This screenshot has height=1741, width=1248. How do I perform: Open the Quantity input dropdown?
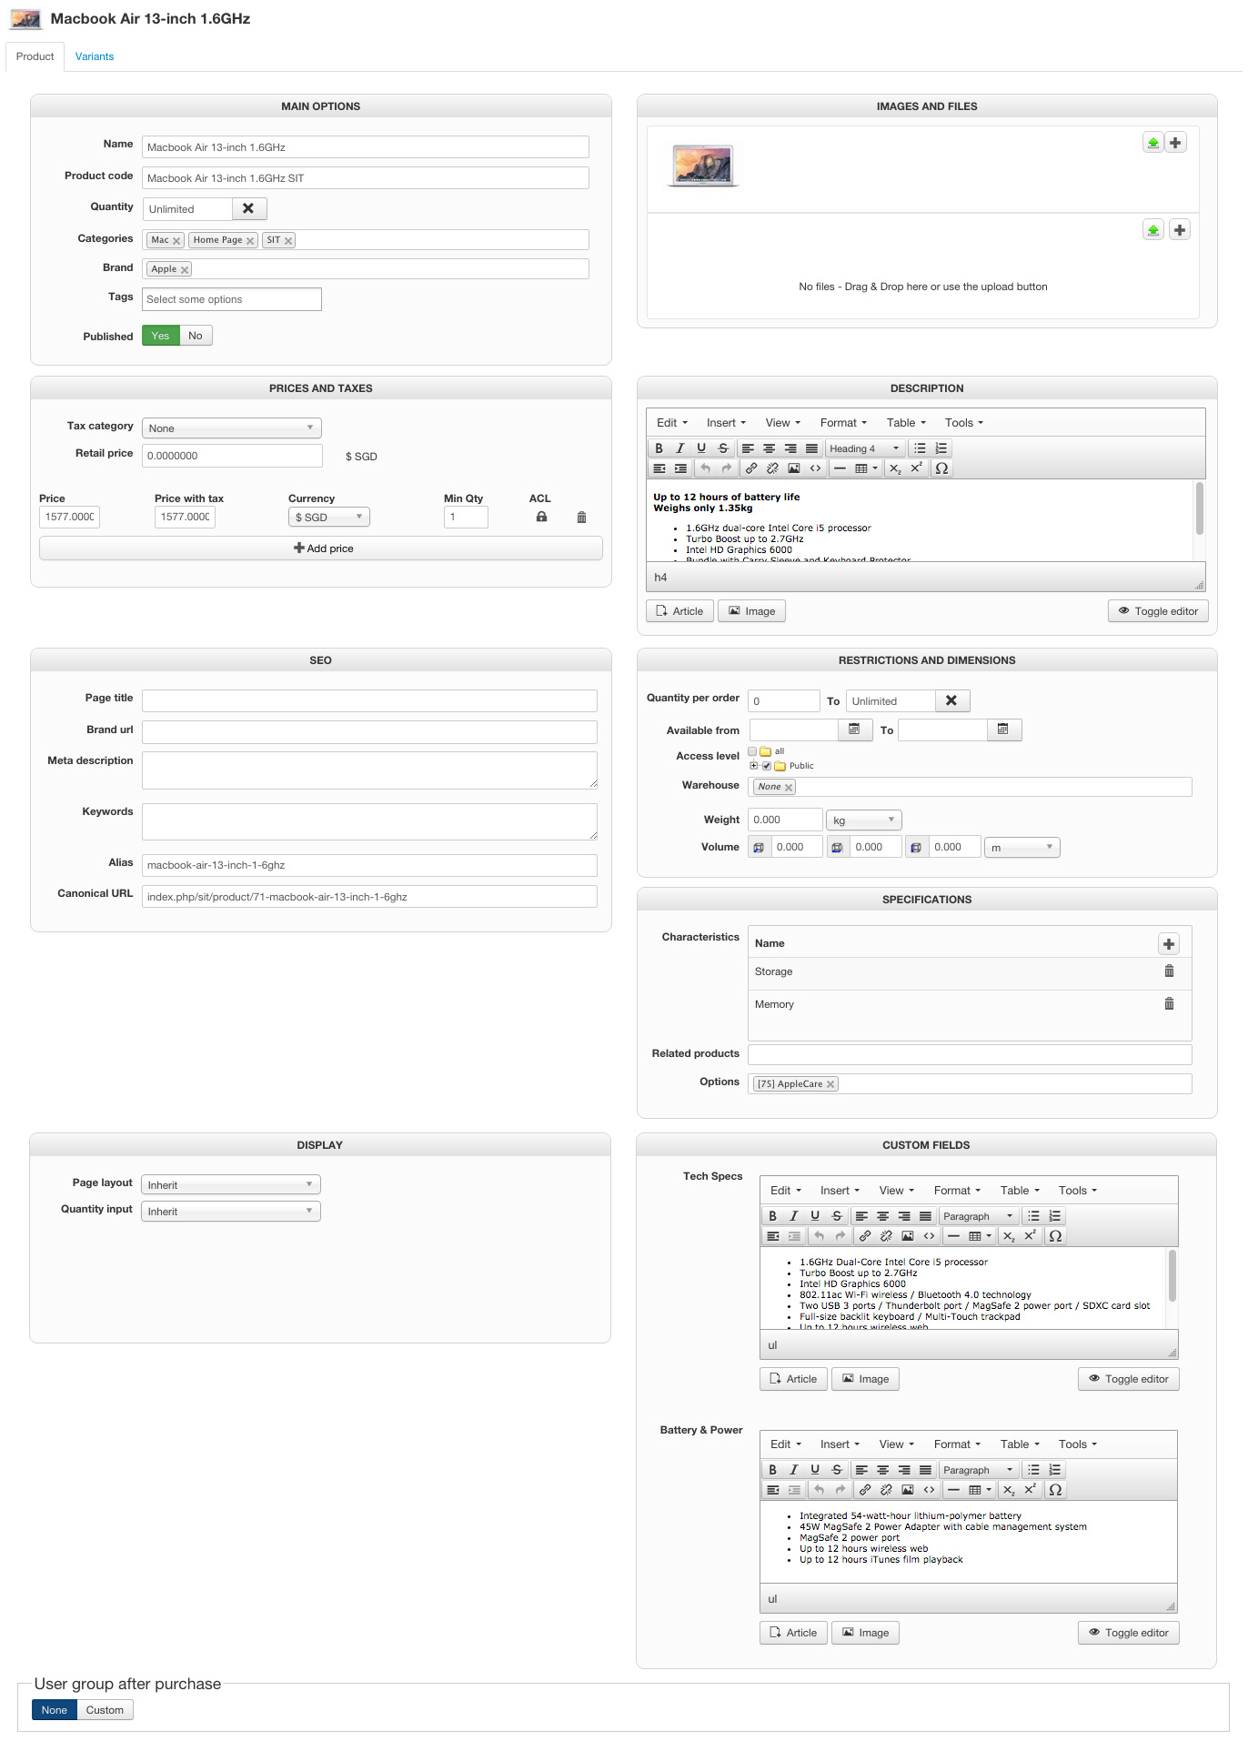231,1212
